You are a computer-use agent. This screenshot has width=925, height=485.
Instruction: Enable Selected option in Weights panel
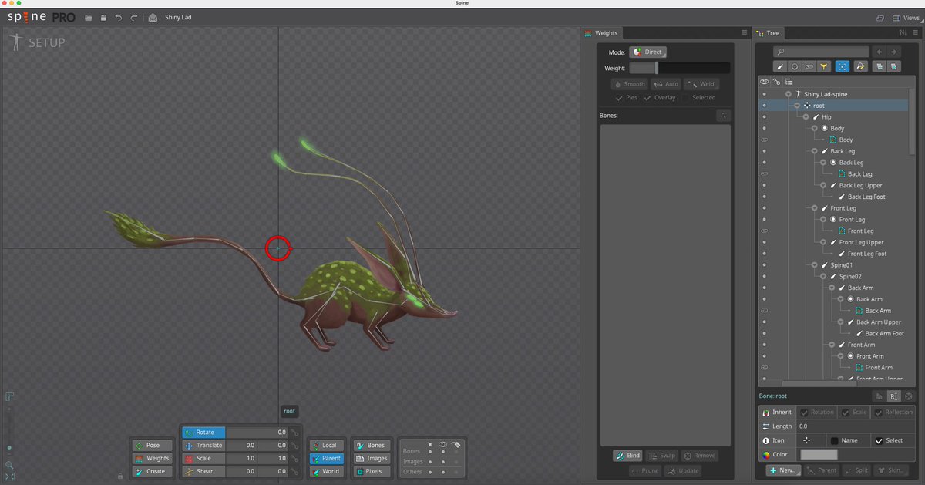[701, 98]
